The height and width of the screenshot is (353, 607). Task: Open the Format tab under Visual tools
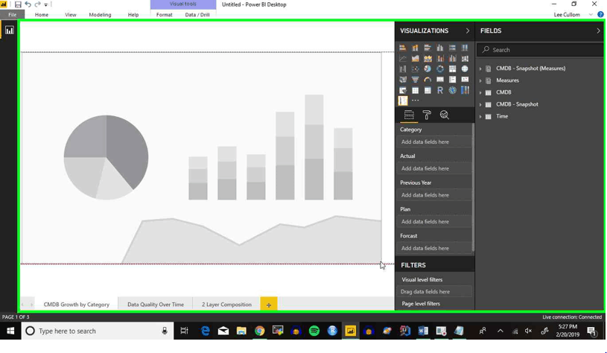[164, 15]
